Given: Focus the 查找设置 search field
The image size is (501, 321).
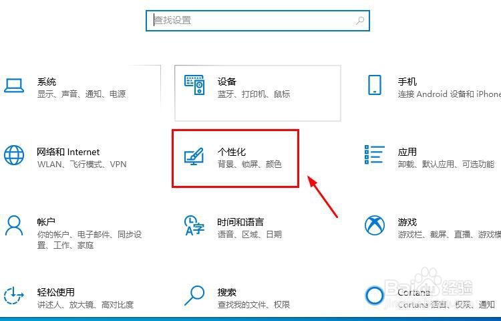Looking at the screenshot, I should click(258, 21).
